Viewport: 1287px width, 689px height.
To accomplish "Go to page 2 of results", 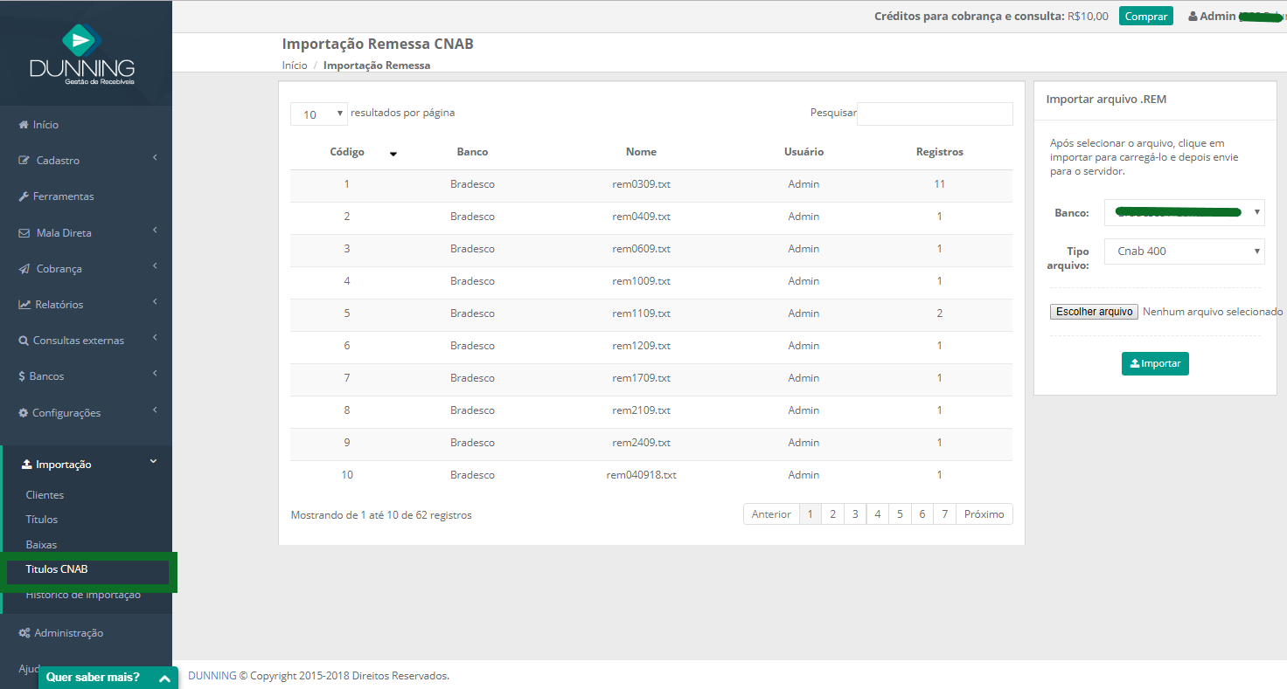I will coord(832,514).
